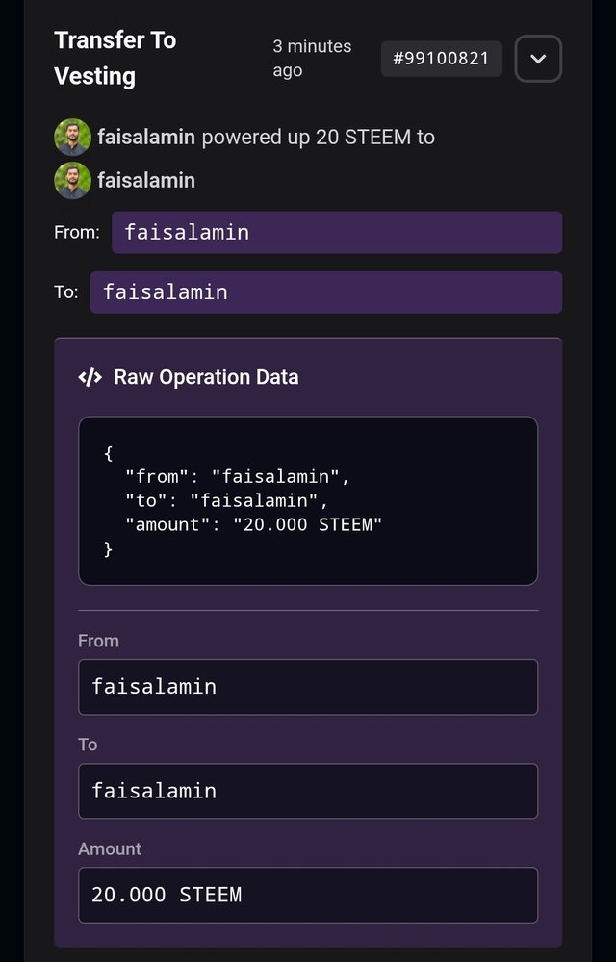Click the "Transfer To Vesting" title
The image size is (616, 962).
115,58
